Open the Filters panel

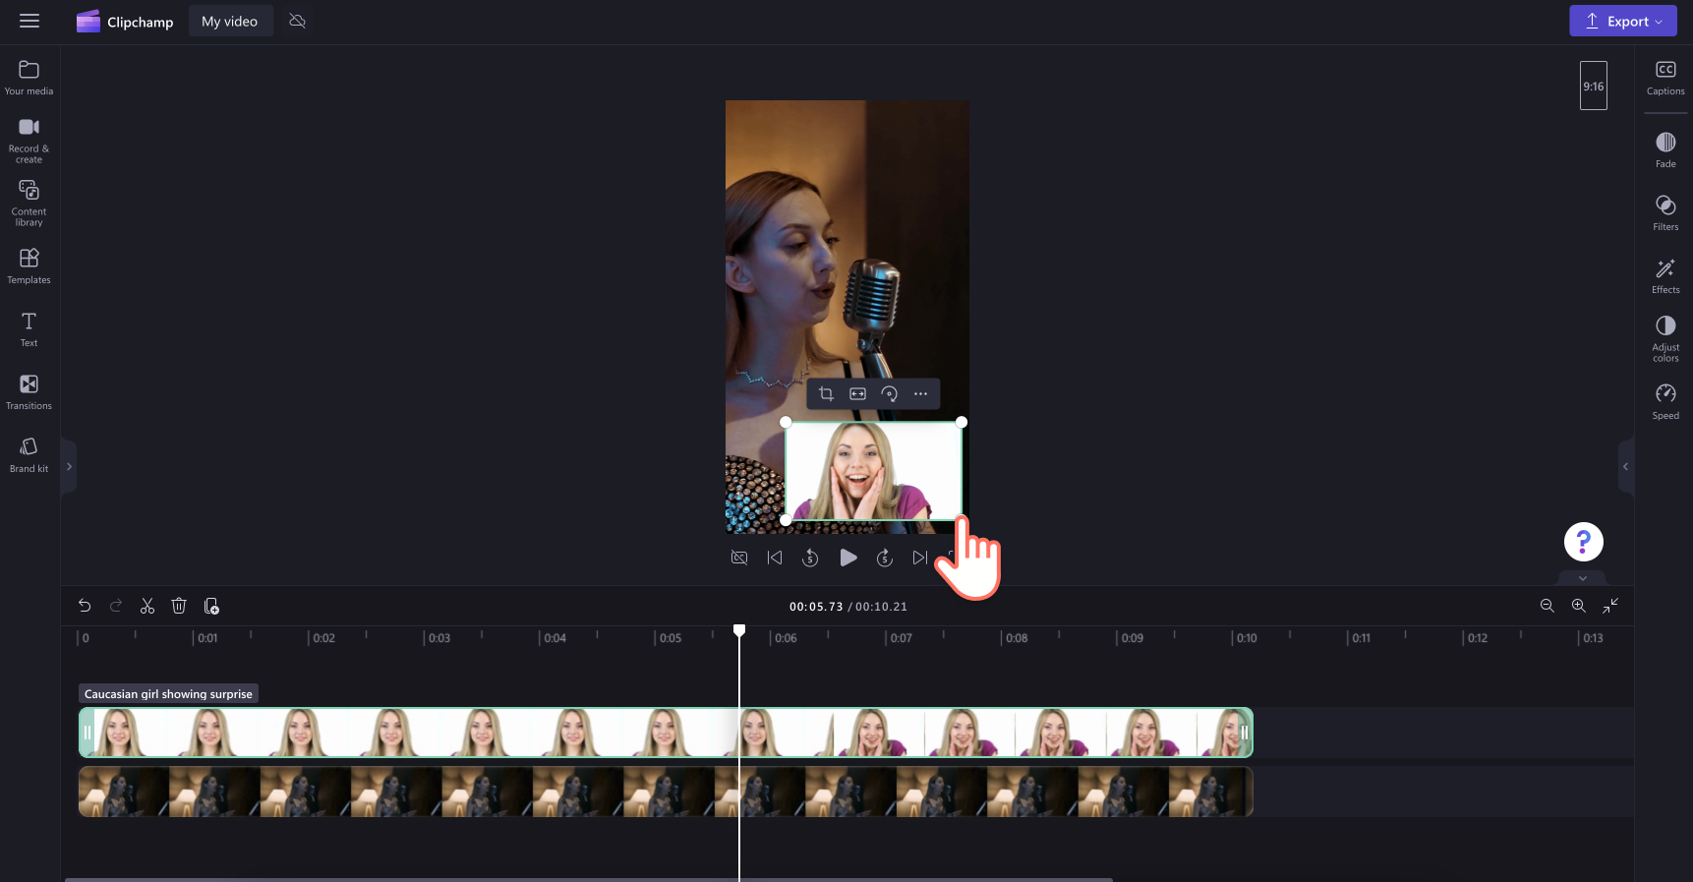[1665, 213]
